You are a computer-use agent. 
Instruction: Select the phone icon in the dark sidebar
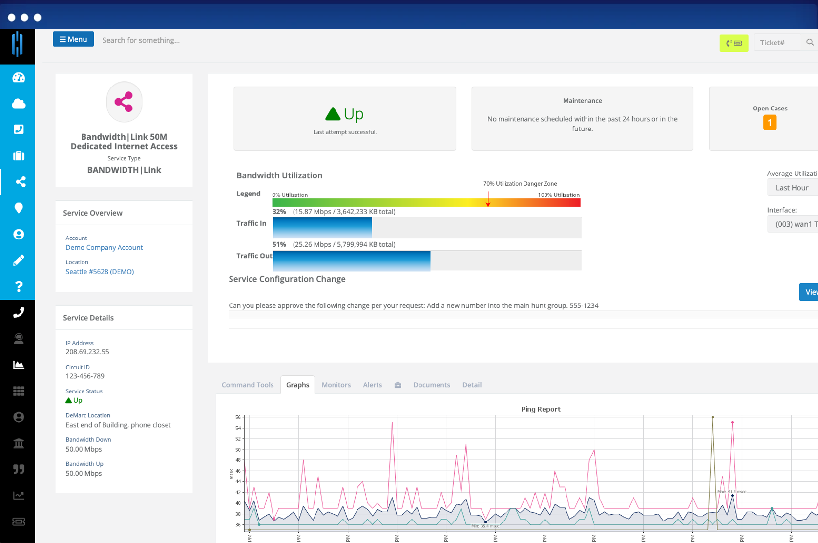pos(18,312)
